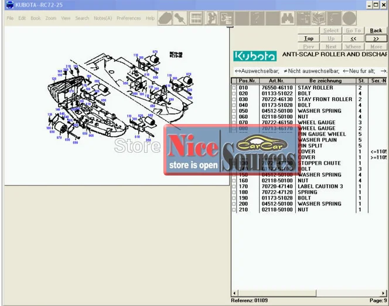
Task: Click the Top button
Action: click(309, 39)
